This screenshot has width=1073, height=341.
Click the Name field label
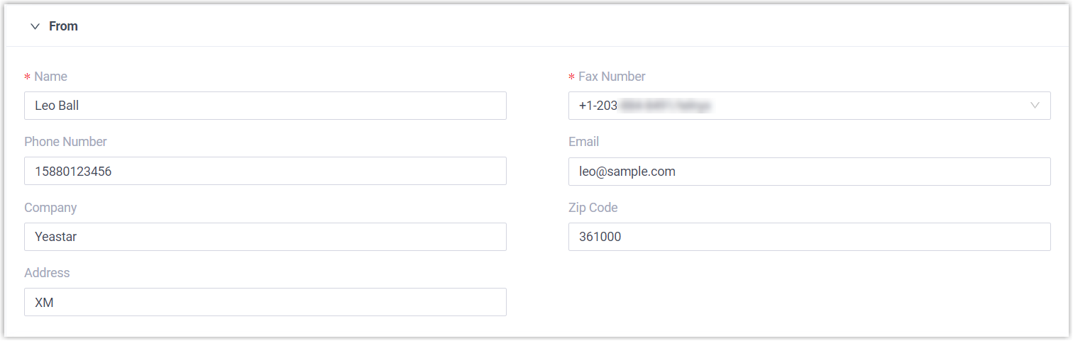[x=50, y=77]
